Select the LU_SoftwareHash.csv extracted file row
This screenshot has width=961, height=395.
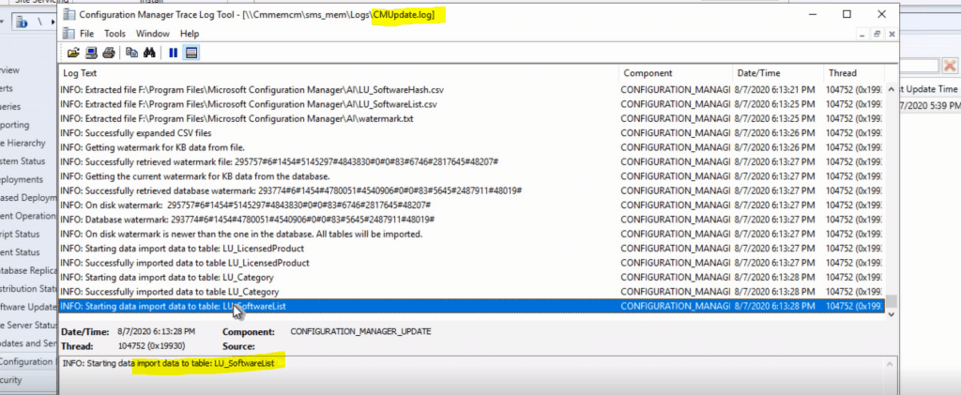(471, 89)
